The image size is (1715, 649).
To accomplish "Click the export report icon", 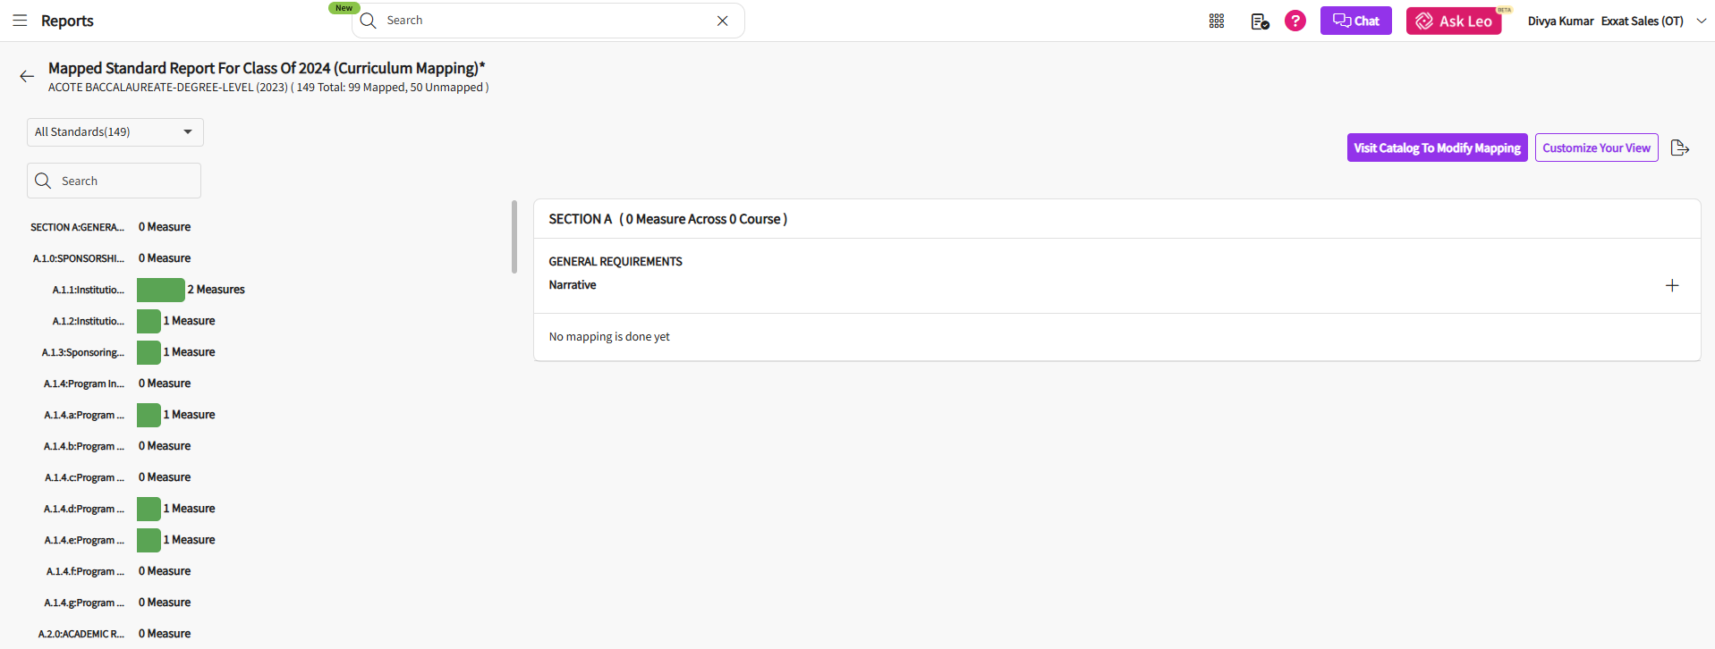I will [x=1679, y=148].
